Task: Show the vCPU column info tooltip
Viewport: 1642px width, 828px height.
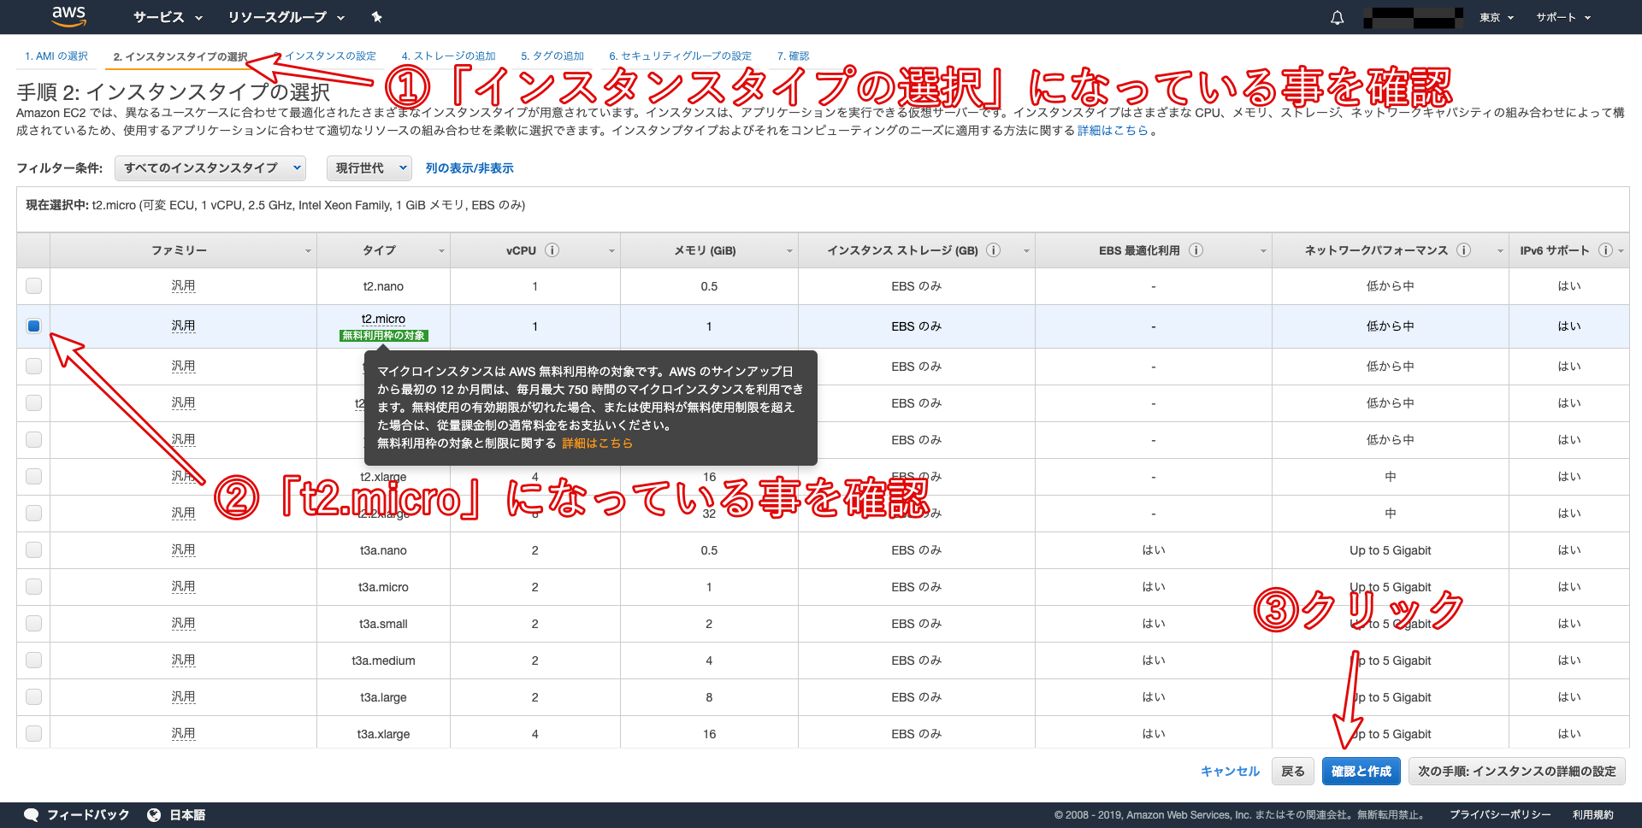Action: 553,250
